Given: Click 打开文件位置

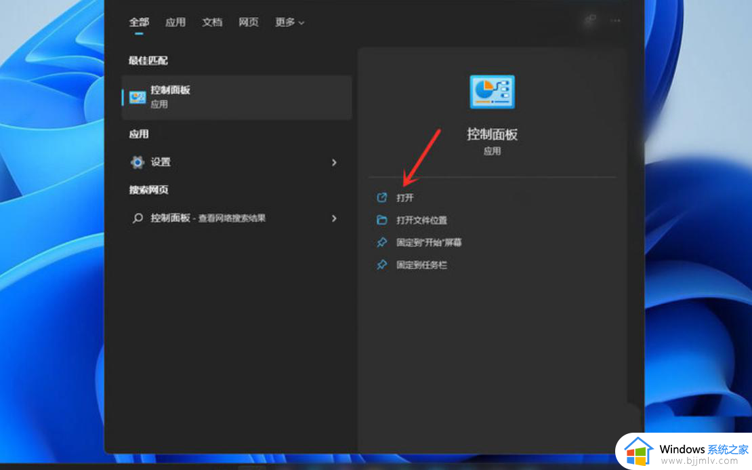Looking at the screenshot, I should point(421,220).
